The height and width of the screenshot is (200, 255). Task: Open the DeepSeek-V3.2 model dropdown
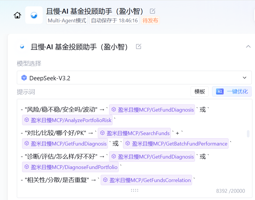point(134,78)
